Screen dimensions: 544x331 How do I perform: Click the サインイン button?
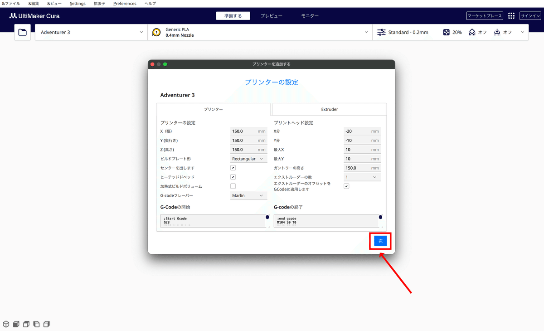coord(530,16)
